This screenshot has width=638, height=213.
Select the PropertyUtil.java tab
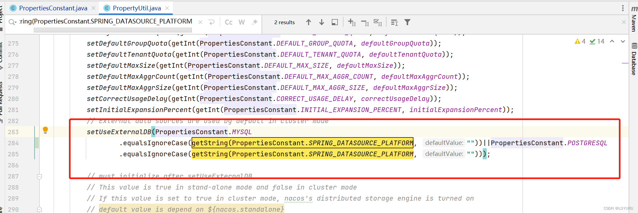click(x=136, y=8)
